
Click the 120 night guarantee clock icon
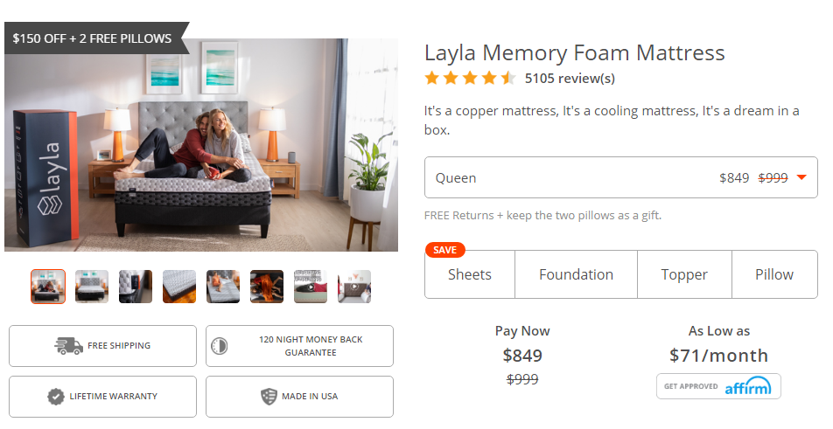click(x=220, y=346)
